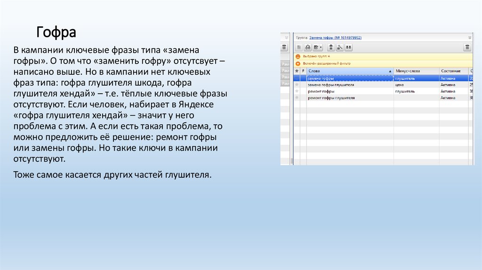482x270 pixels.
Task: Sort by the Слова column header
Action: pos(350,71)
